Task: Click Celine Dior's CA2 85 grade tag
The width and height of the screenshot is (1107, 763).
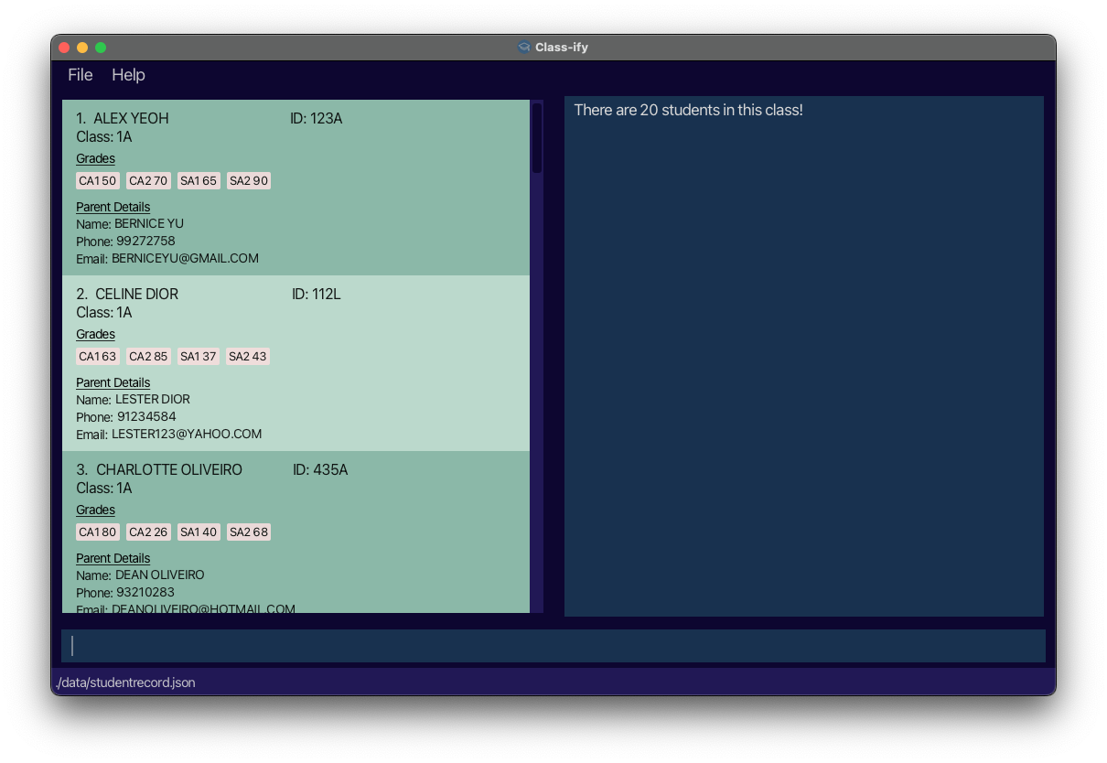Action: click(x=148, y=357)
